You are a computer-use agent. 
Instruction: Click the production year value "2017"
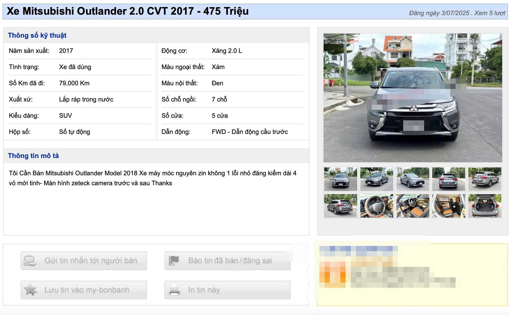[x=66, y=51]
